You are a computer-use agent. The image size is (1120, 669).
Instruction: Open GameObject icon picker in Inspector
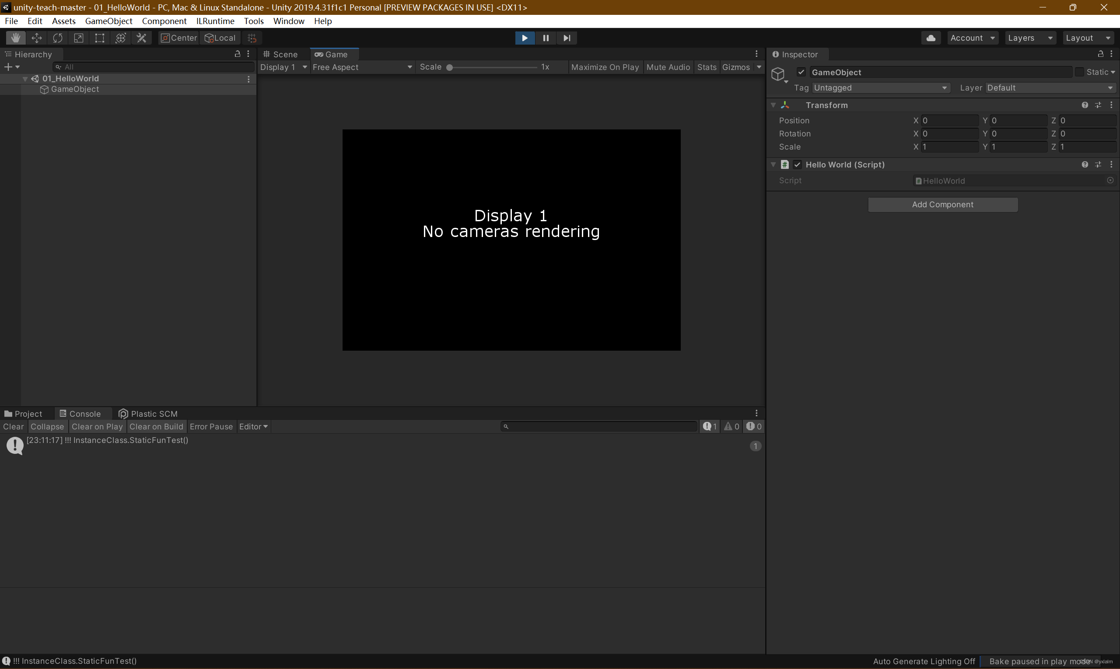coord(779,74)
